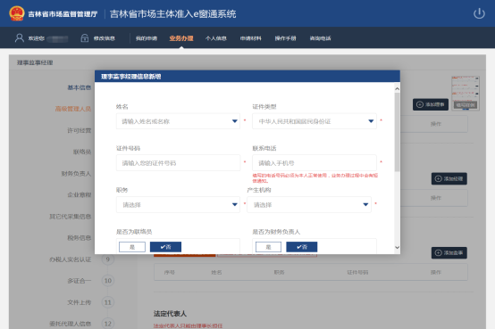This screenshot has width=495, height=329.
Task: Click the power logout icon
Action: [479, 13]
